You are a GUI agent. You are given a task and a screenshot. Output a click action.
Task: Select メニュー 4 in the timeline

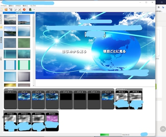(x=52, y=100)
